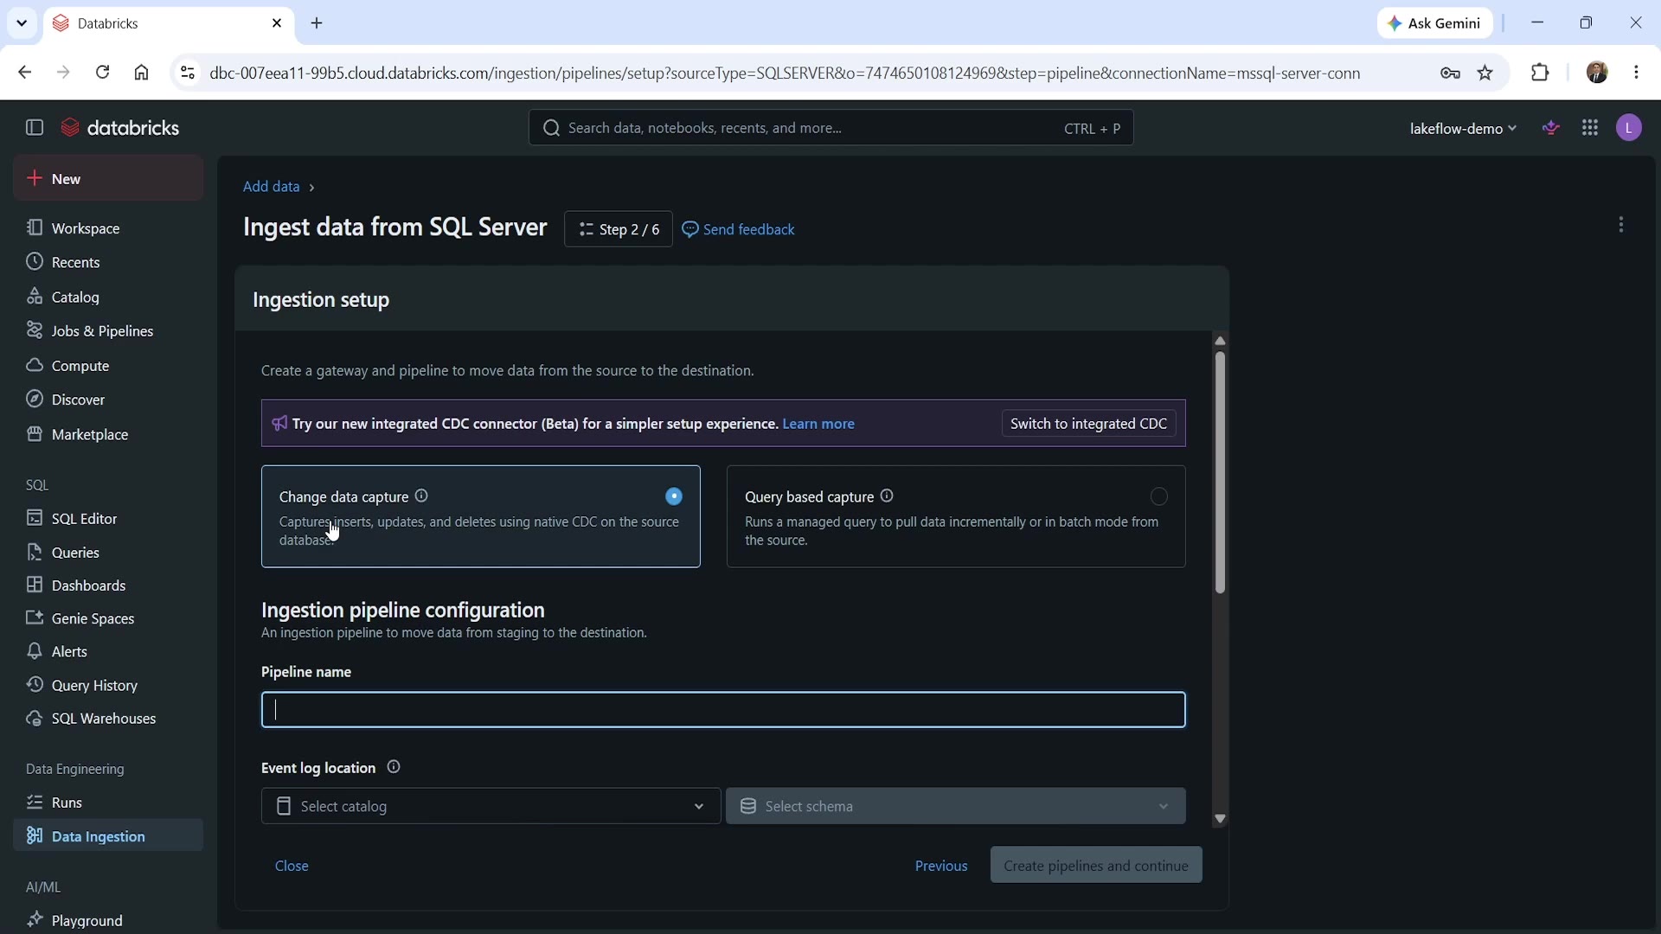Screen dimensions: 1661x934
Task: Open the Select schema dropdown
Action: 955,806
